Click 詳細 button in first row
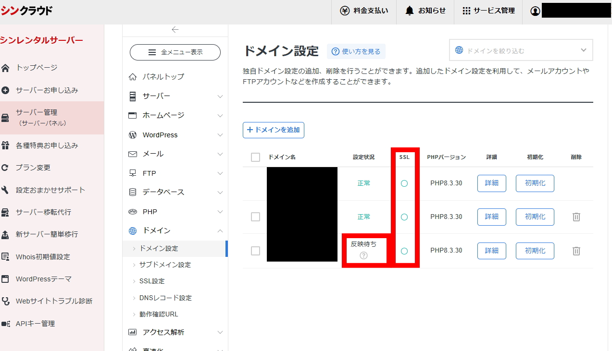Viewport: 612px width, 351px height. coord(492,183)
